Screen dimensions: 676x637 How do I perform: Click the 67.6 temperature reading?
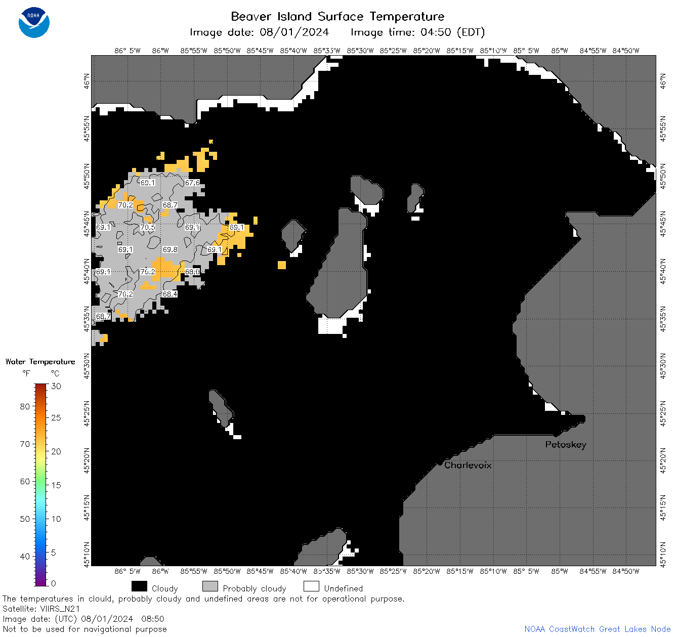pyautogui.click(x=192, y=183)
